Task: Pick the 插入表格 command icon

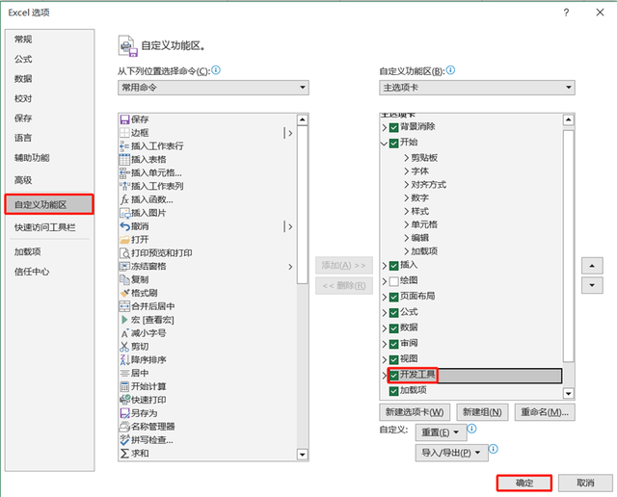Action: [124, 160]
